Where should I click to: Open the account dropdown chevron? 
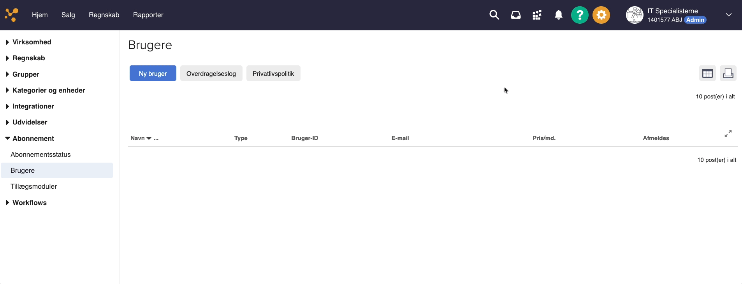728,15
